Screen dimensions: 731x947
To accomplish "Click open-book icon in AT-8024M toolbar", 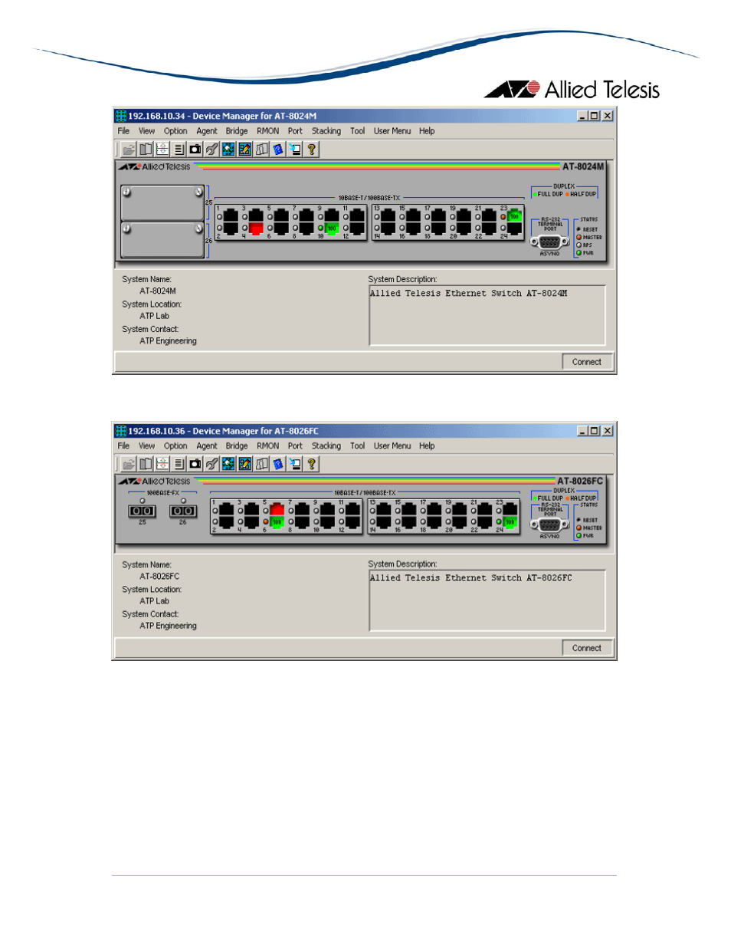I will pyautogui.click(x=146, y=150).
